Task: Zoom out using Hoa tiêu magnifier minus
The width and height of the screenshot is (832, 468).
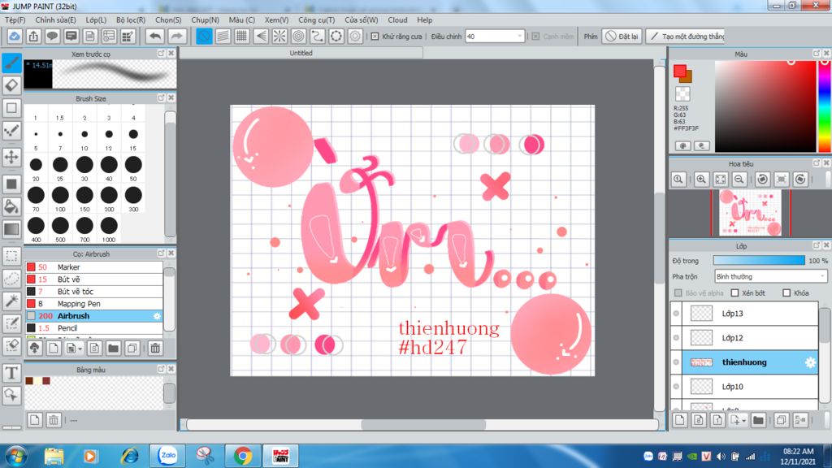Action: pyautogui.click(x=739, y=180)
